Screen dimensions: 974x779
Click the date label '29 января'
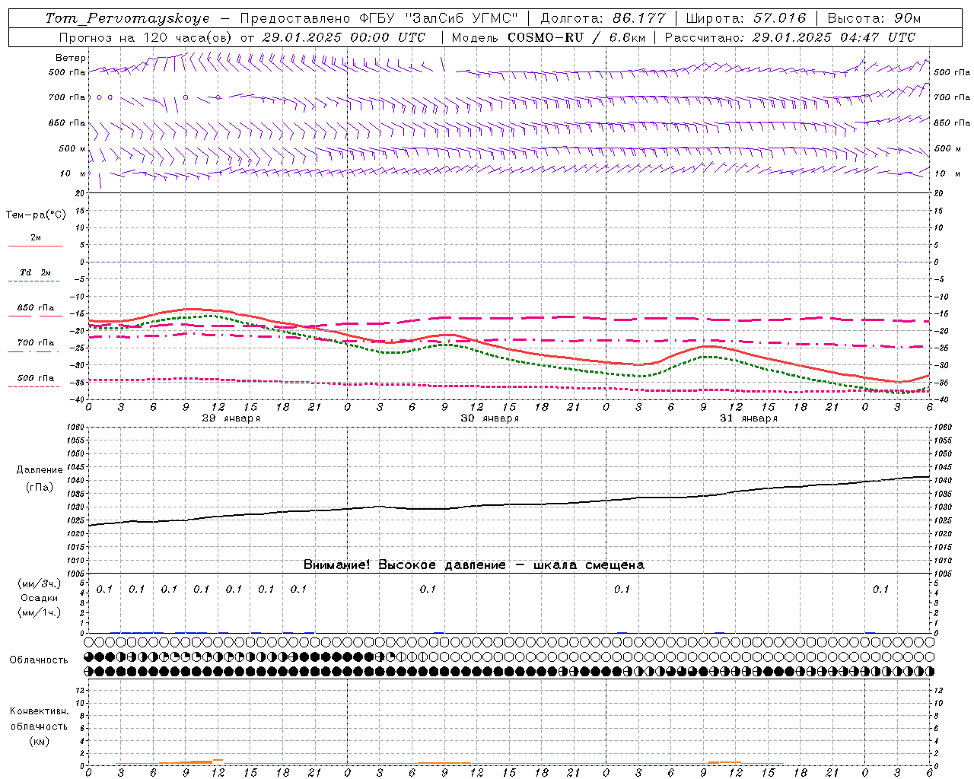[231, 418]
